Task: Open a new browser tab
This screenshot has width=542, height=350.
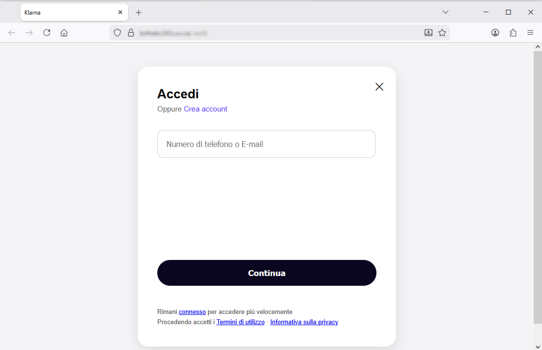Action: tap(139, 12)
